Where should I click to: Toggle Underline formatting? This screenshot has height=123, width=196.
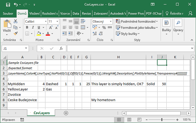tap(39, 27)
